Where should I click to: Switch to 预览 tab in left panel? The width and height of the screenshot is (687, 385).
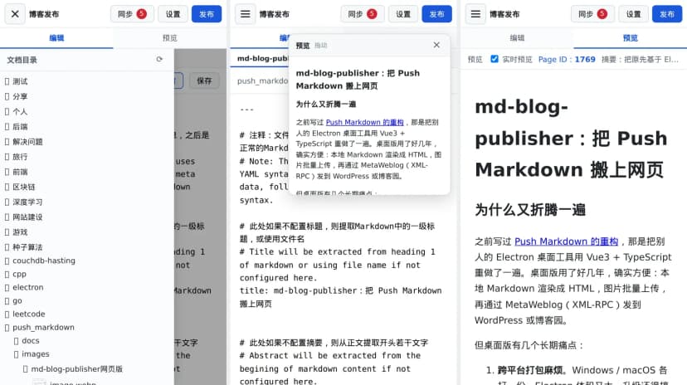169,38
